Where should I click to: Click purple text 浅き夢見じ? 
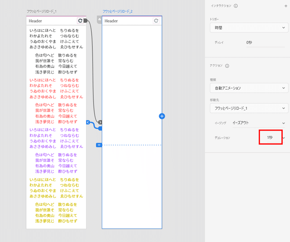tap(45, 171)
